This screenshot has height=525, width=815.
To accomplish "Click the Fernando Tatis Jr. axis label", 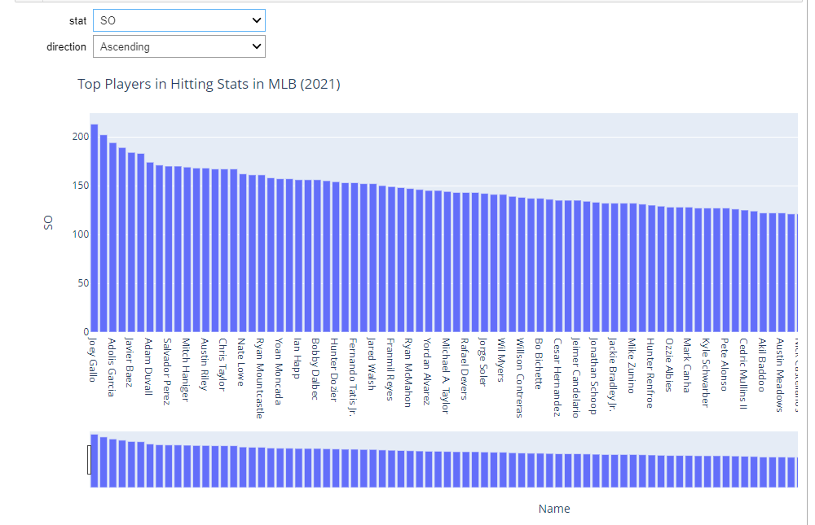I will pos(351,374).
